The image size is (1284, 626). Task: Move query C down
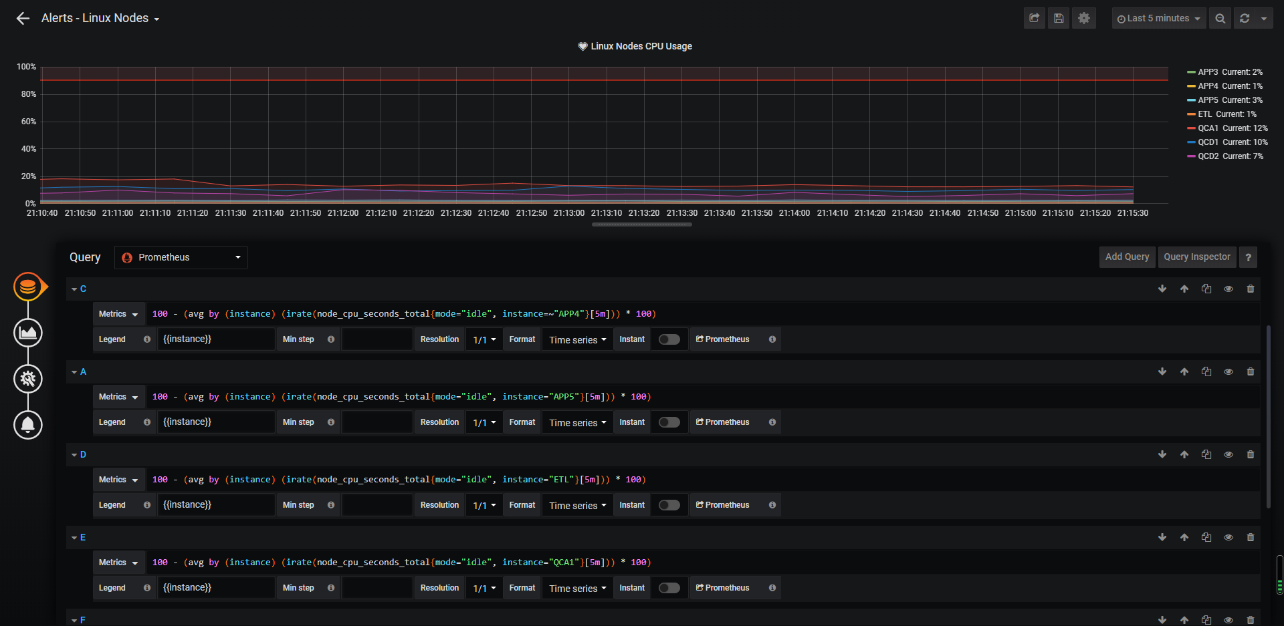point(1162,289)
